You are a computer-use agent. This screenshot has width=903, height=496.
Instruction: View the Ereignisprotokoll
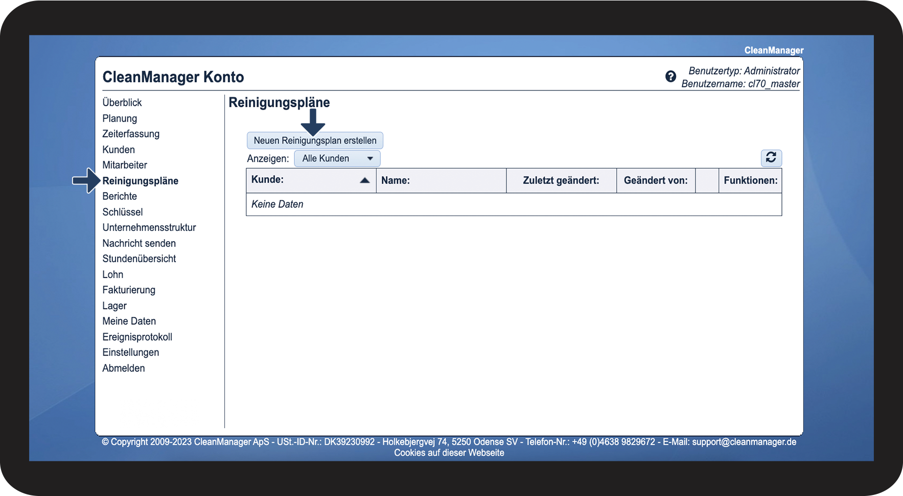click(137, 337)
